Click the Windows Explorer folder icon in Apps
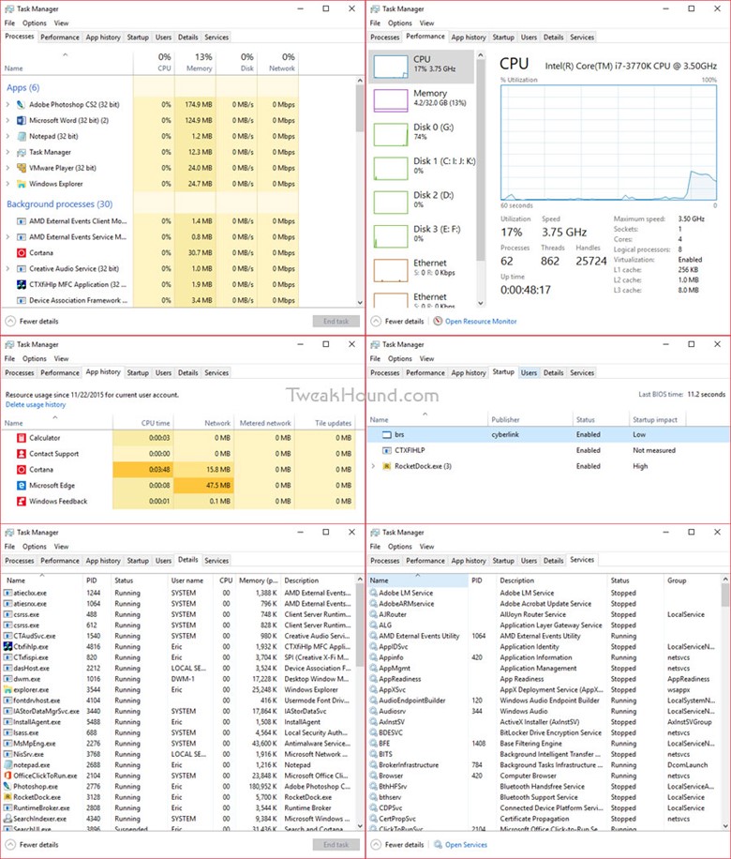The height and width of the screenshot is (859, 731). [x=21, y=184]
